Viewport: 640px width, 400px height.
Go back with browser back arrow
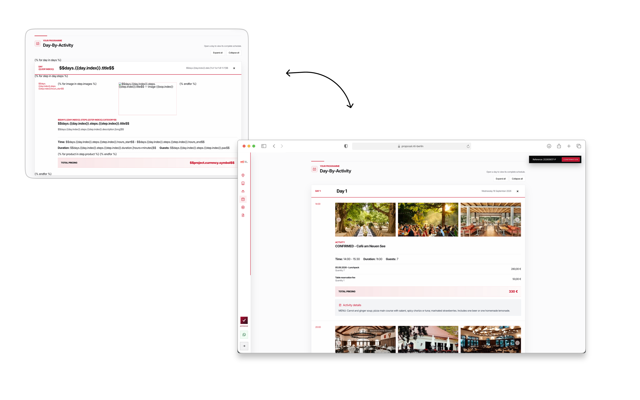[274, 146]
